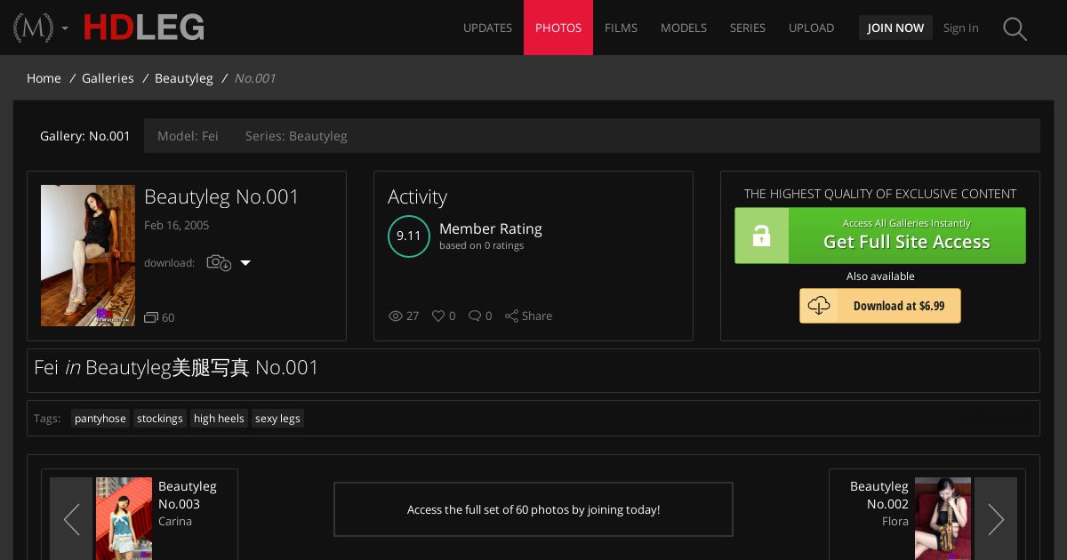This screenshot has width=1067, height=560.
Task: Switch to Series: Beautyleg tab
Action: pos(296,136)
